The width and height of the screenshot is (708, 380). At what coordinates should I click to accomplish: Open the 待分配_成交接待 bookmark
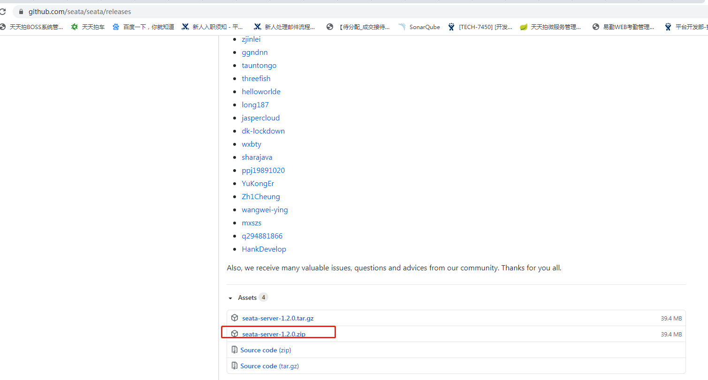point(358,27)
